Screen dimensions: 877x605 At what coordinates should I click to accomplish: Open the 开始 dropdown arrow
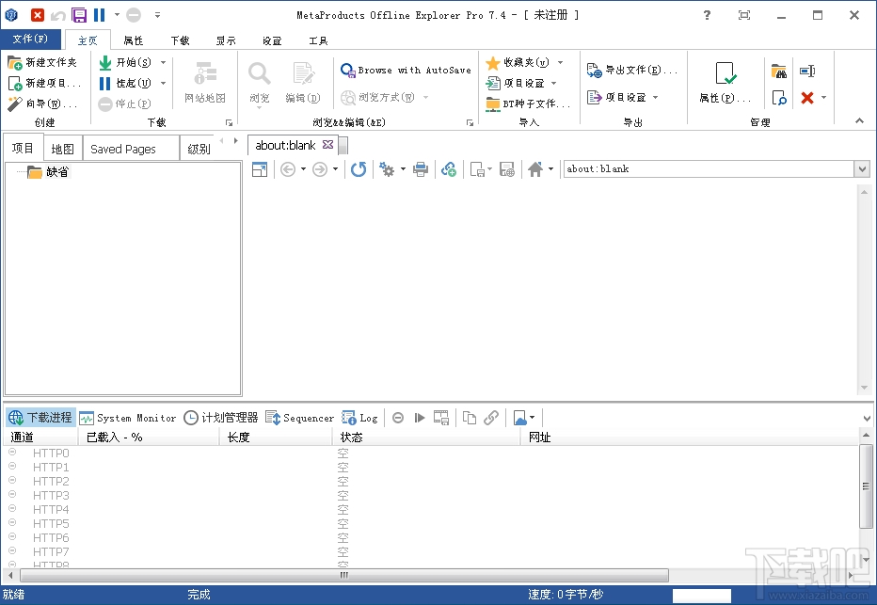point(163,62)
